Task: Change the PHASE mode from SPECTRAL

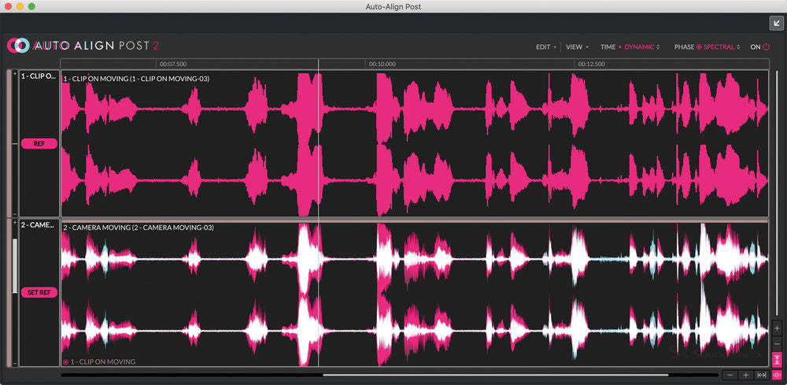Action: (722, 47)
